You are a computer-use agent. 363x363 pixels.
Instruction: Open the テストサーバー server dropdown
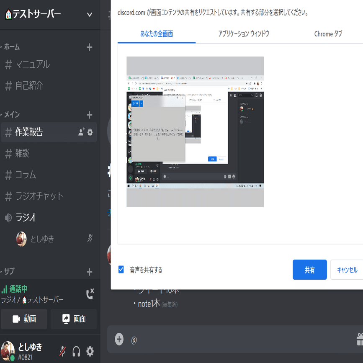pos(89,14)
